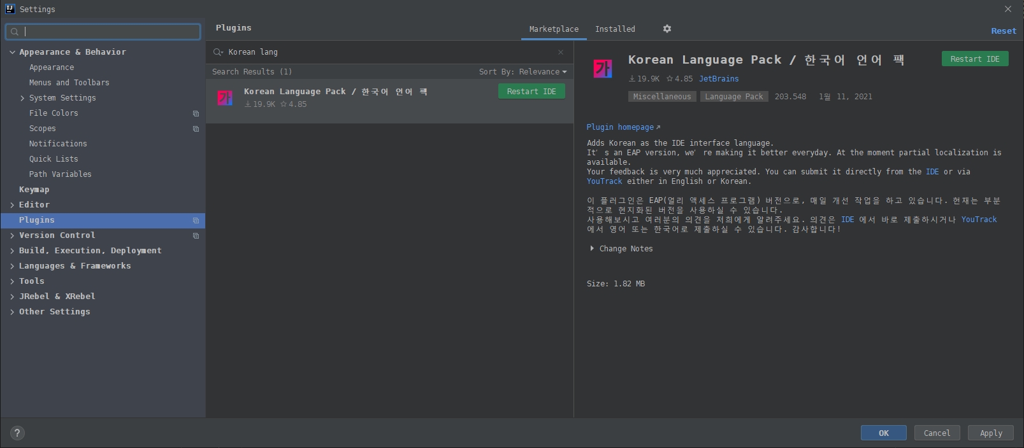The height and width of the screenshot is (448, 1024).
Task: Click the YouTrack link in English description
Action: click(604, 181)
